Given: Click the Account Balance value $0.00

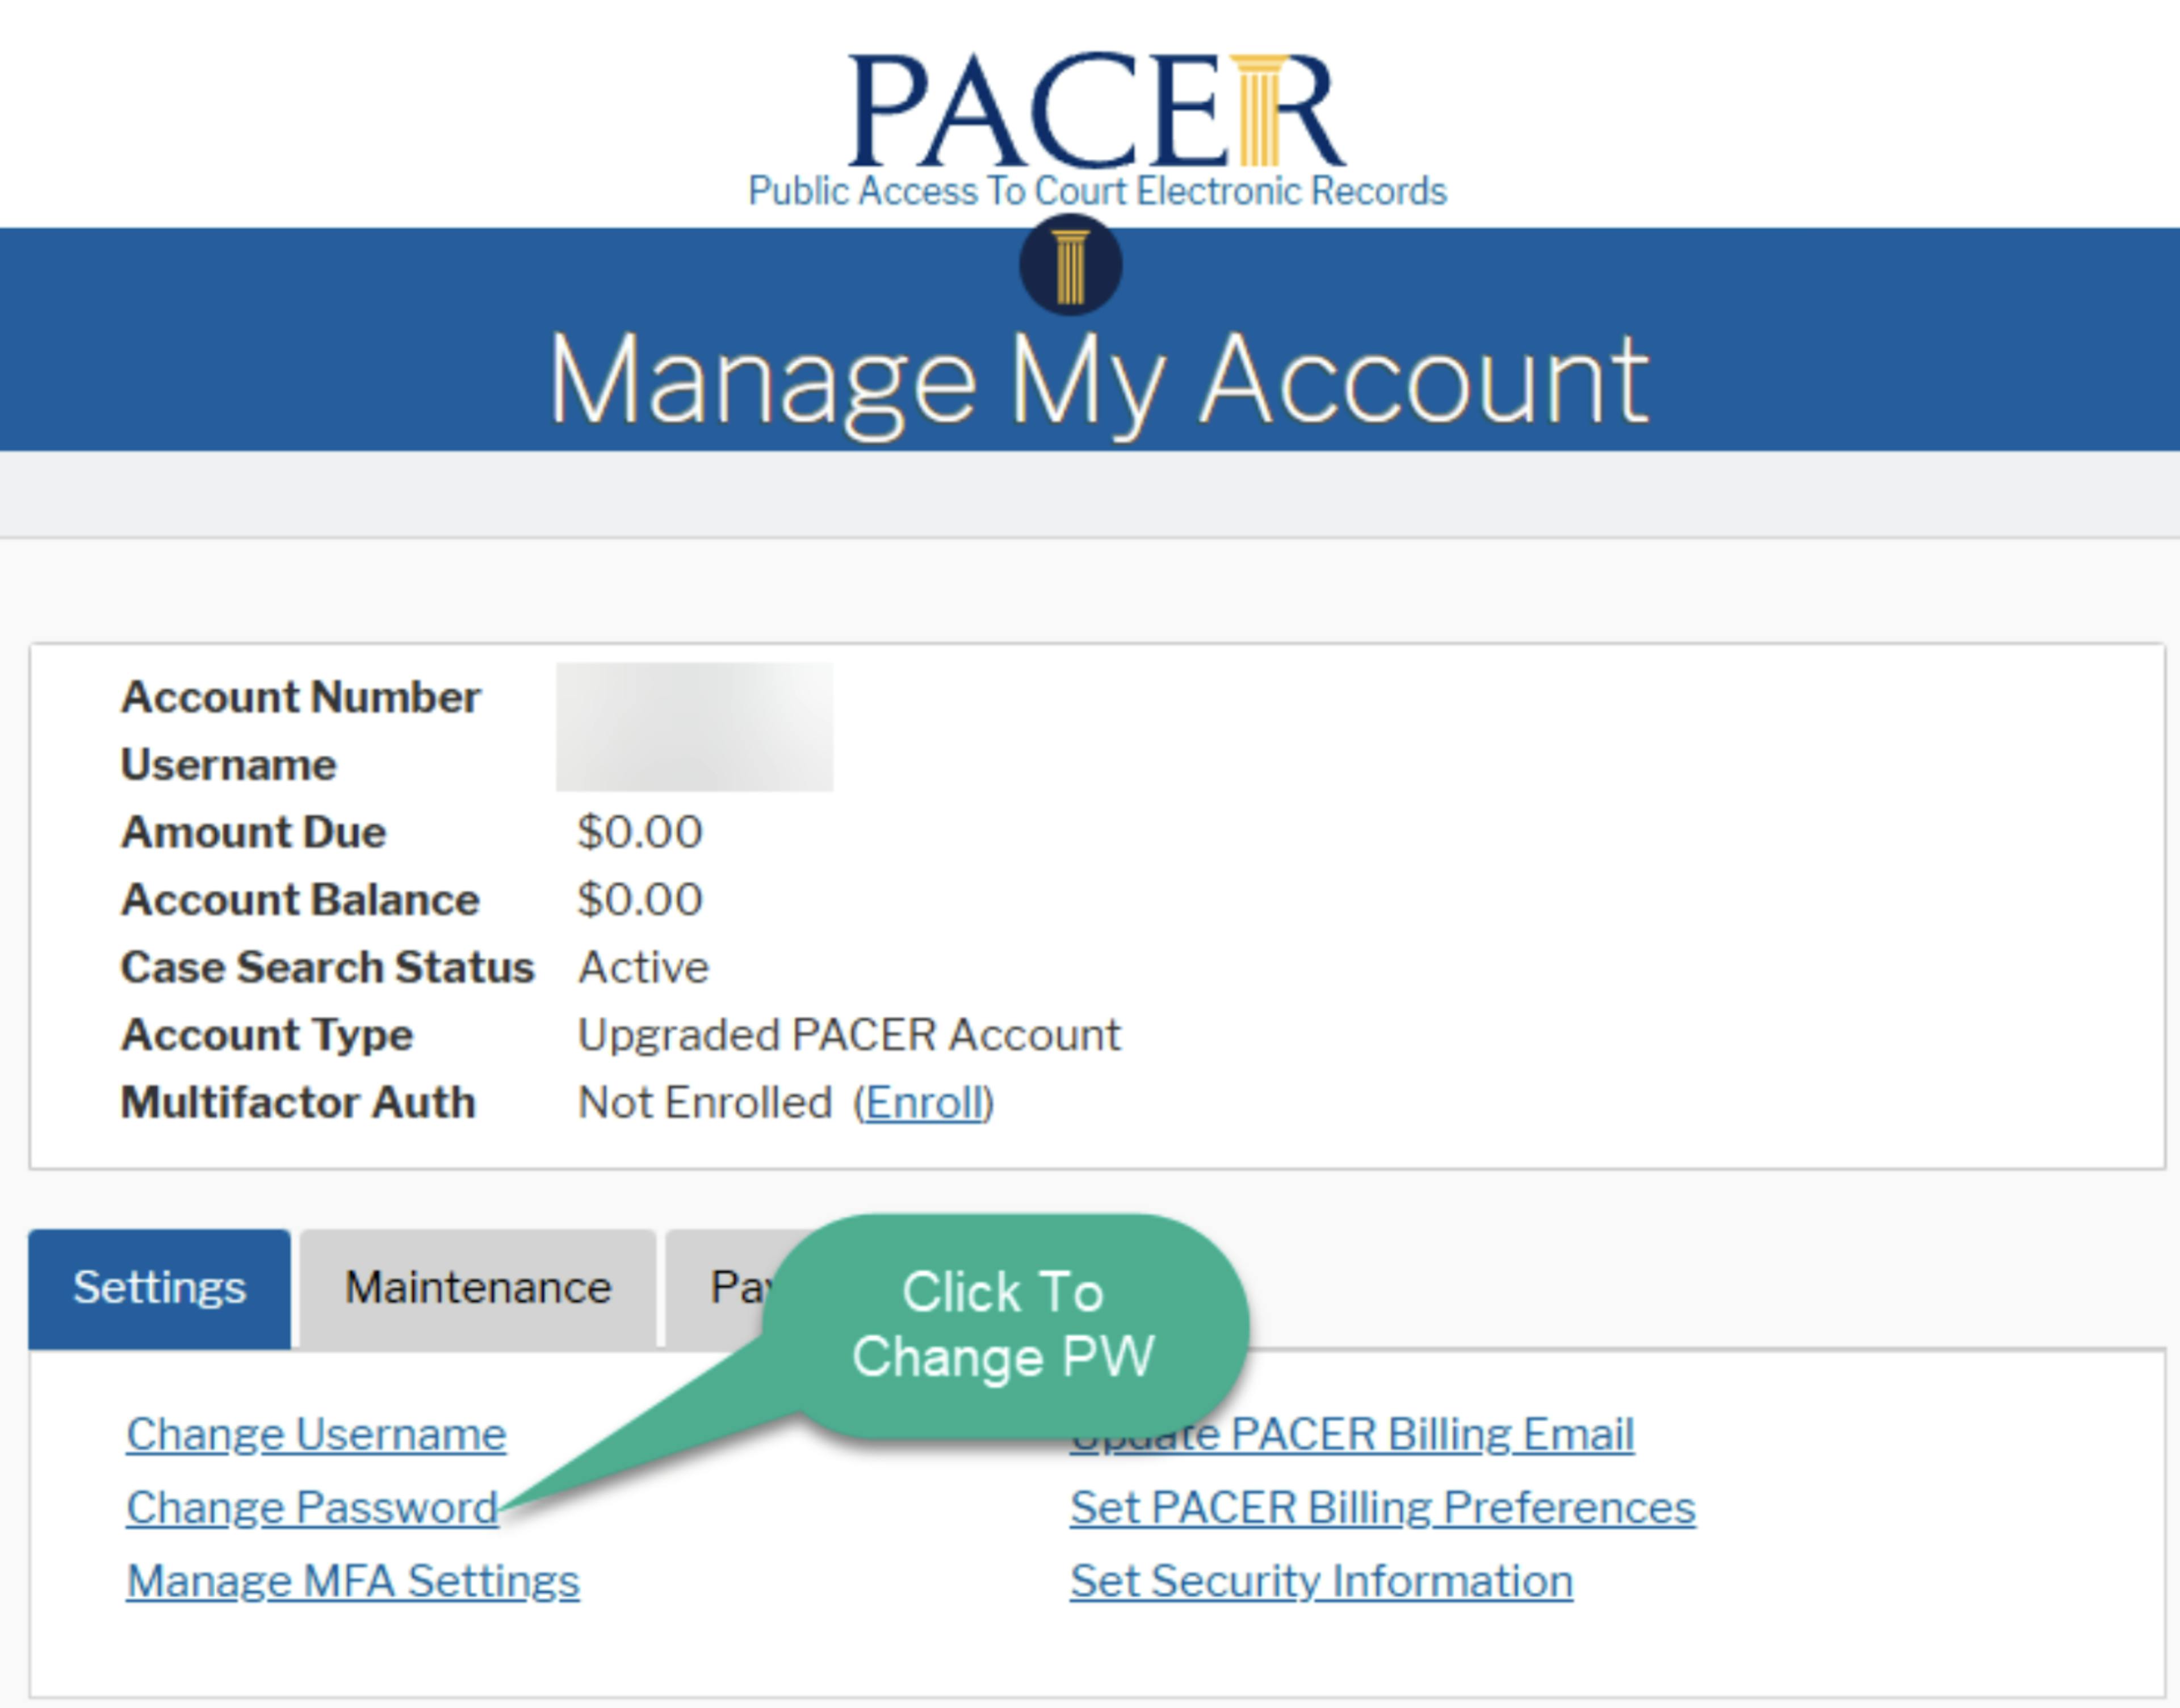Looking at the screenshot, I should [640, 900].
